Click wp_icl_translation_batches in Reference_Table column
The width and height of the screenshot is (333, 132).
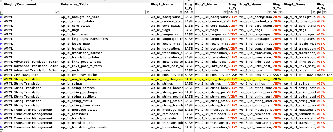tap(82, 53)
